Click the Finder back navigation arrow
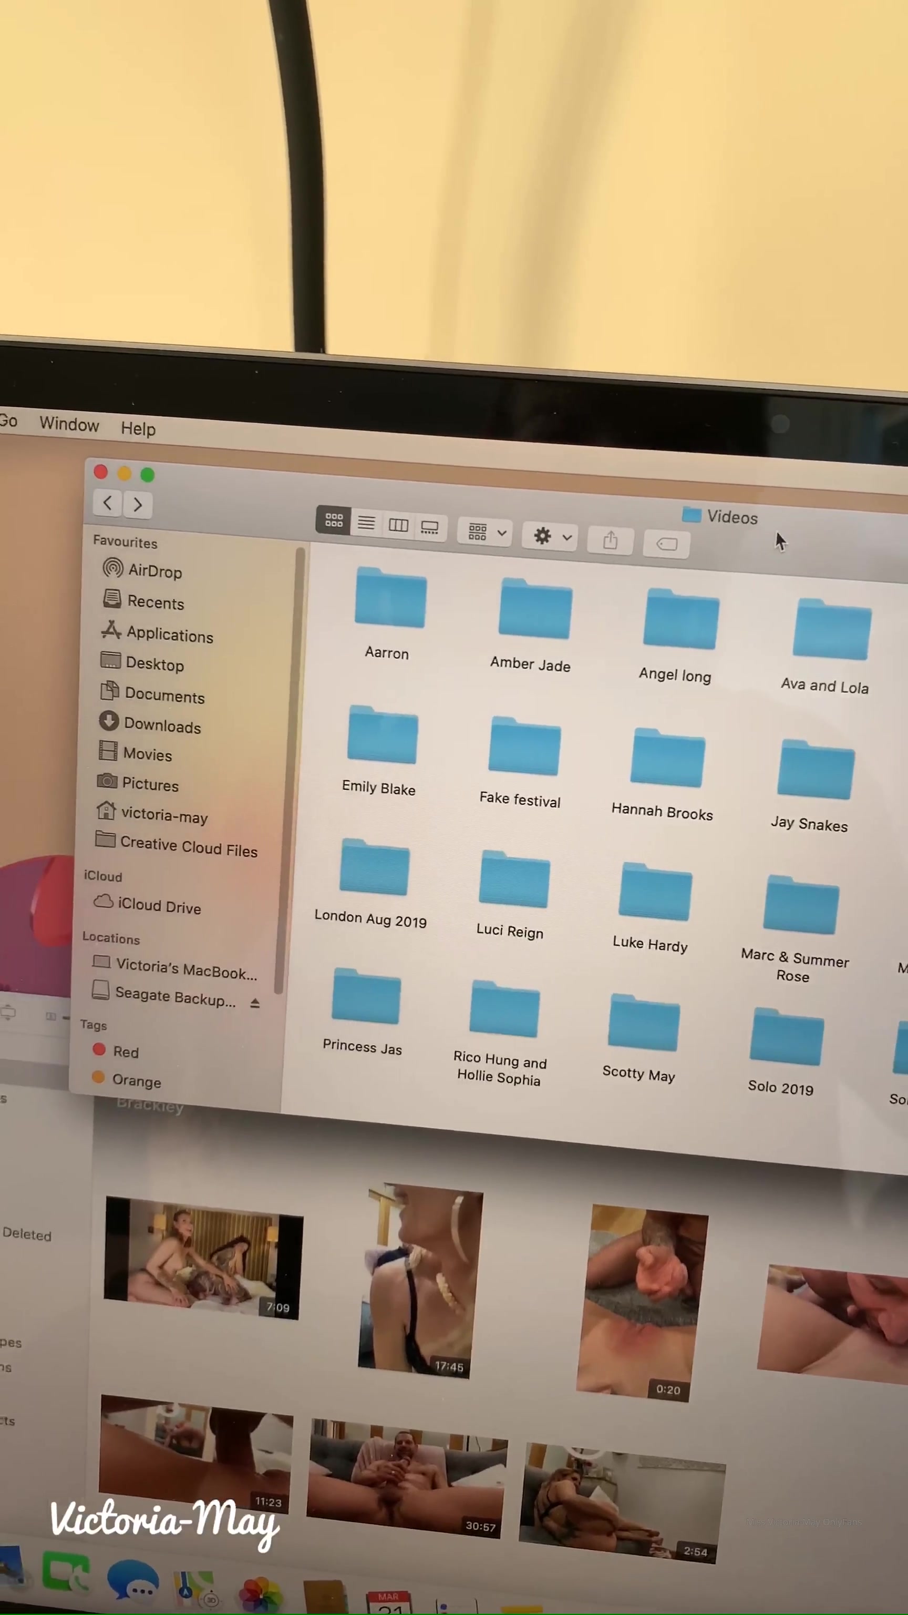Screen dimensions: 908x1615 [x=108, y=502]
